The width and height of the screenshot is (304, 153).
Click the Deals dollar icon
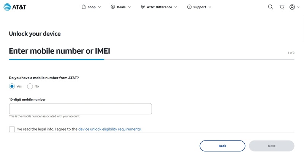(113, 7)
